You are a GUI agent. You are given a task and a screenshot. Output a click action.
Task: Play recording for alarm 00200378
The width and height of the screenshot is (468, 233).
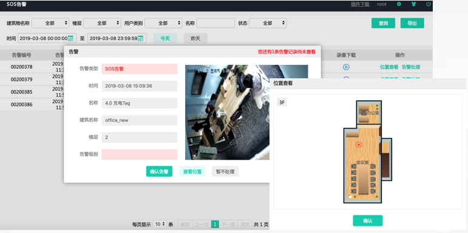tap(346, 67)
